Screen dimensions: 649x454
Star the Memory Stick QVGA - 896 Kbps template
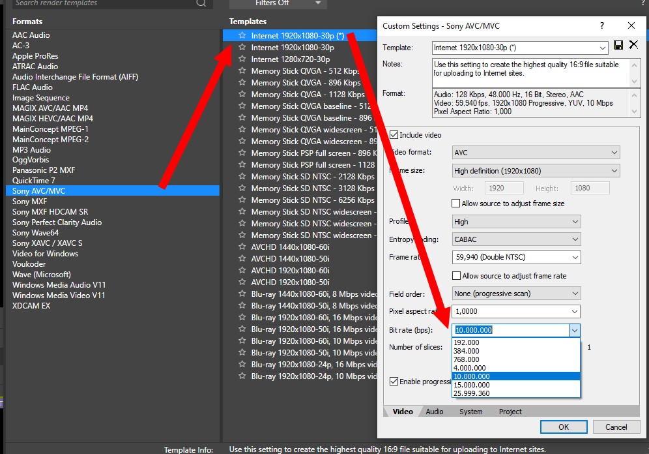242,82
